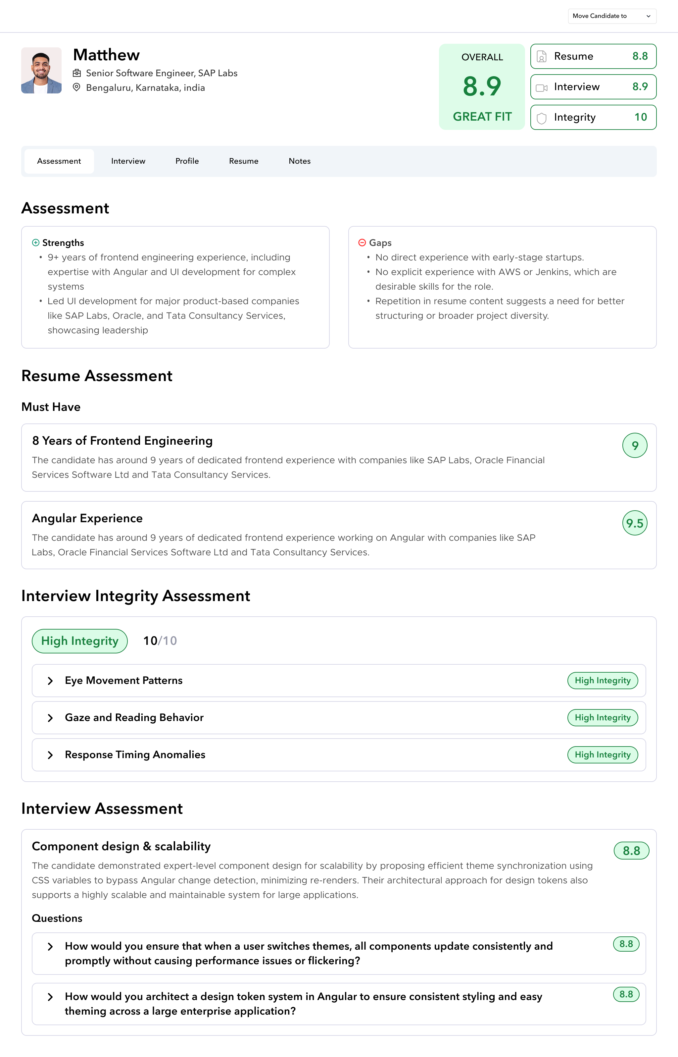The width and height of the screenshot is (678, 1057).
Task: Expand Gaze and Reading Behavior section
Action: point(50,718)
